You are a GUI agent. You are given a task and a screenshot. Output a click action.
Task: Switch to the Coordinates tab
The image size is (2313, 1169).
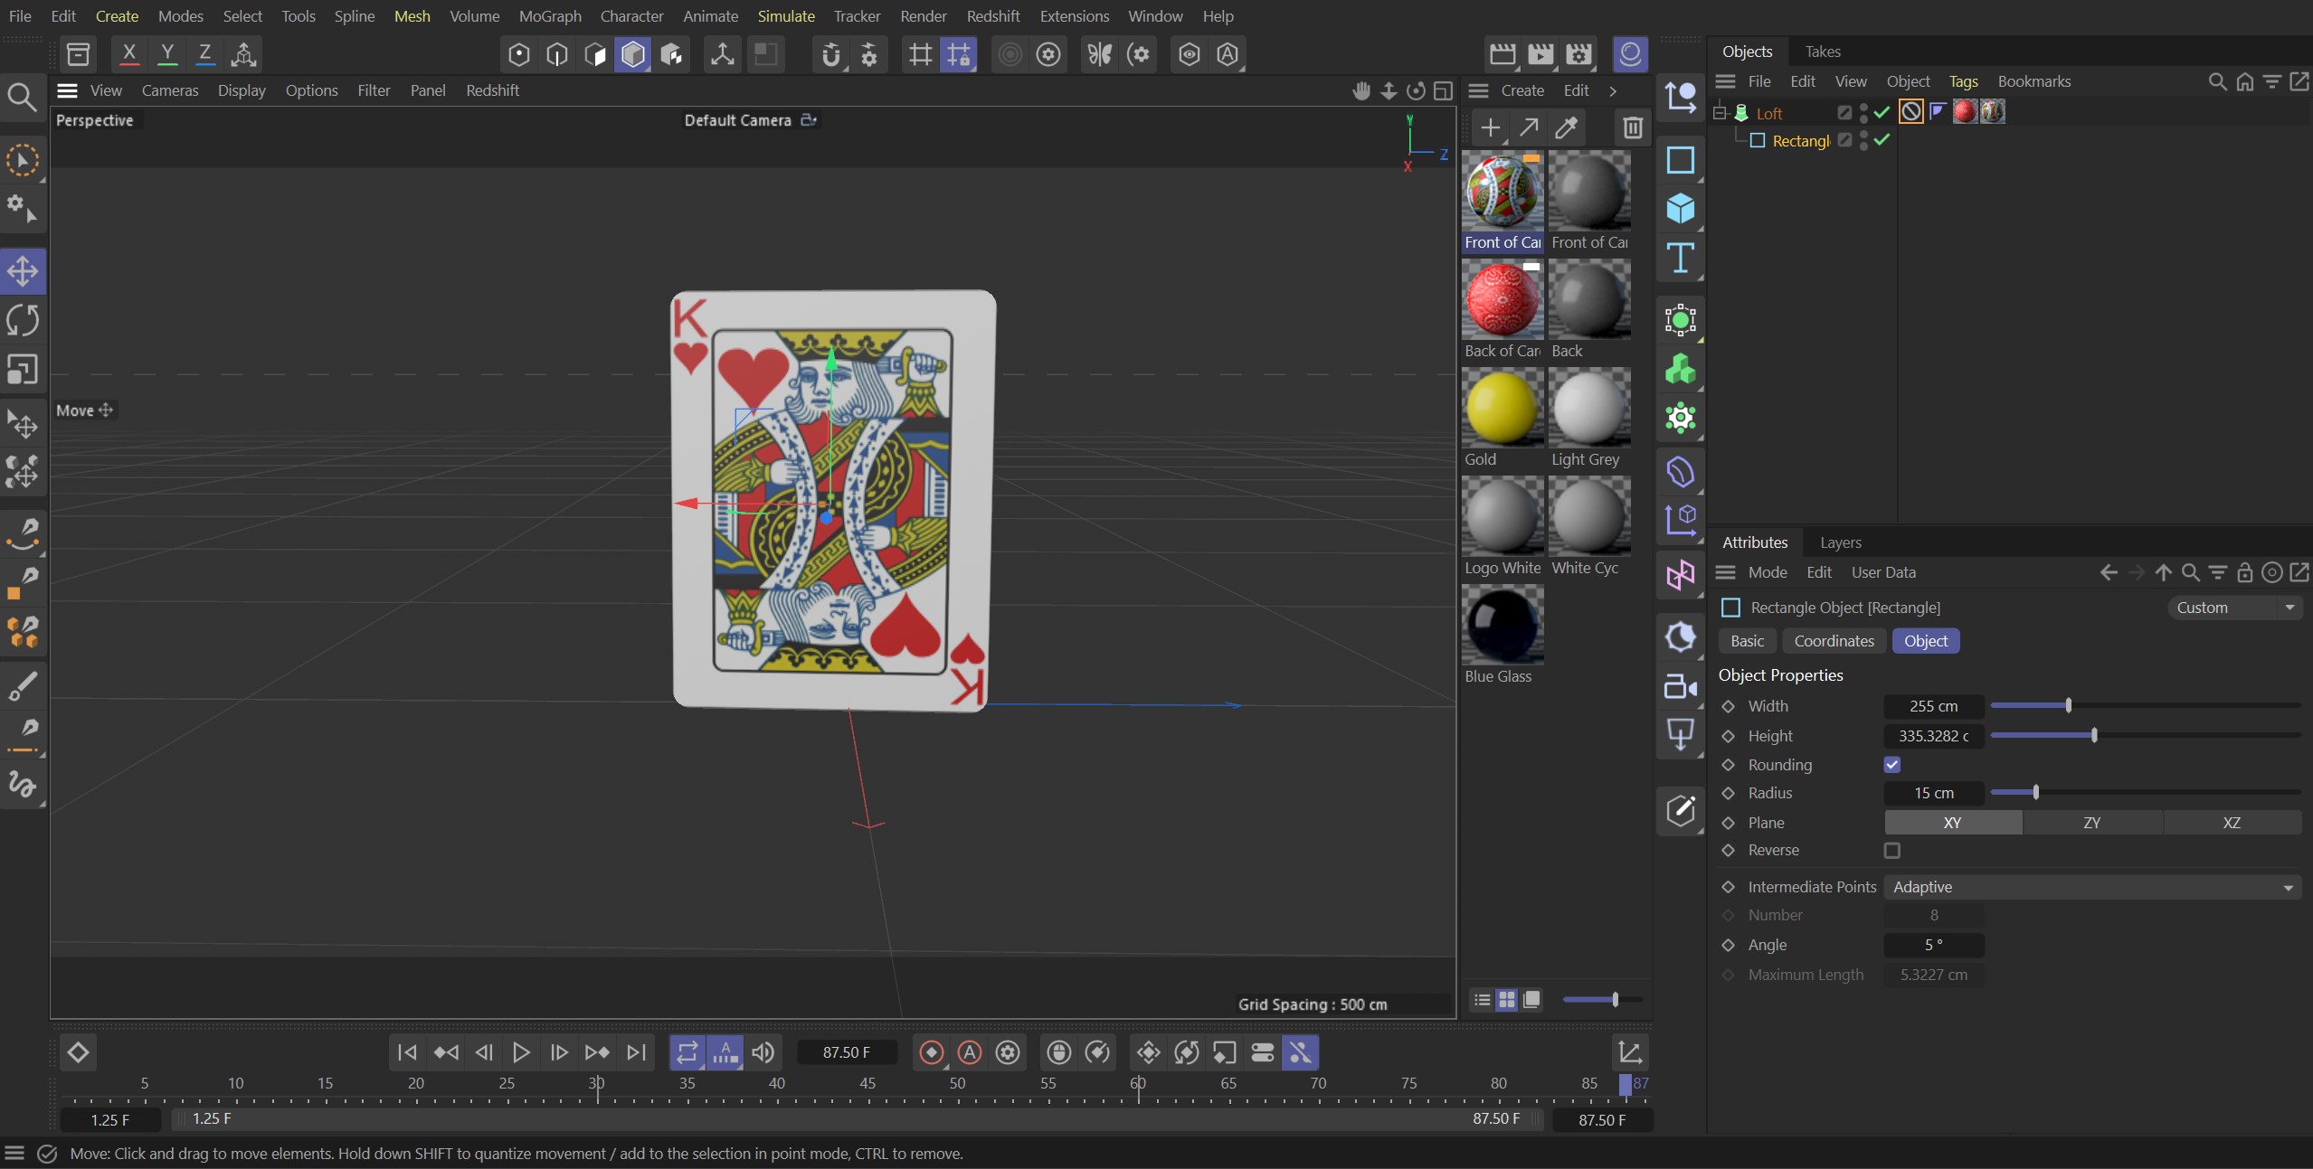click(x=1833, y=641)
